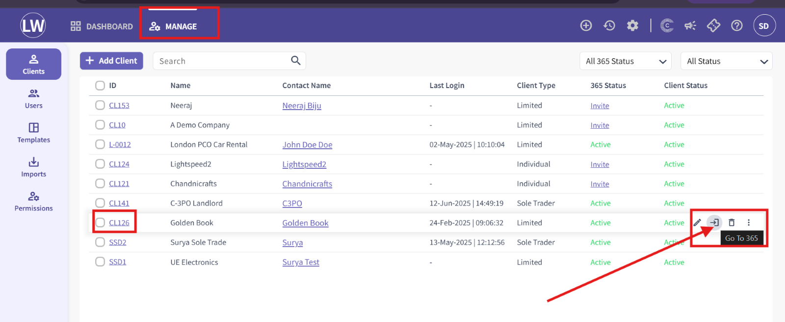Click Invite for Lightspeed2 row
Image resolution: width=785 pixels, height=322 pixels.
600,164
